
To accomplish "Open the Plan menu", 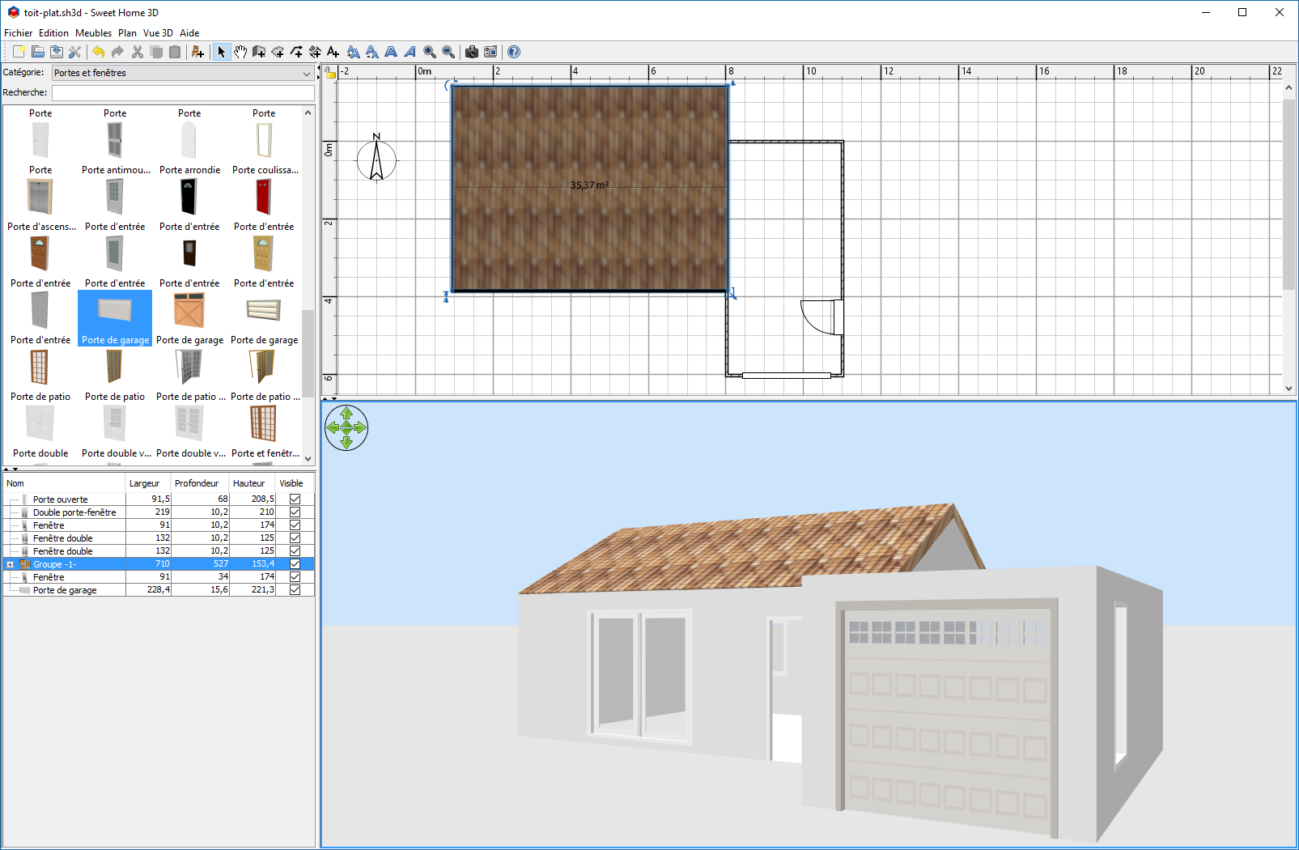I will pos(127,33).
